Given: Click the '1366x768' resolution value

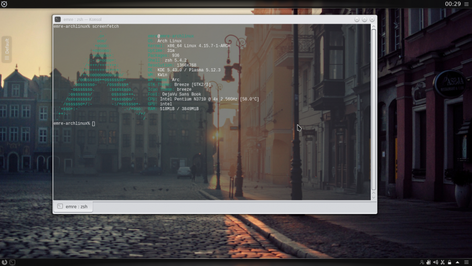Looking at the screenshot, I should pos(186,65).
